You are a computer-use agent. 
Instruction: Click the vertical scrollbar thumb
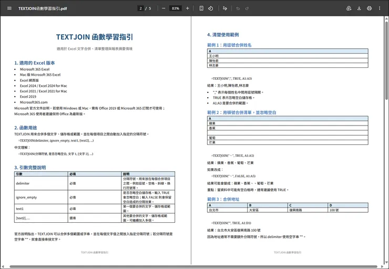(386, 61)
